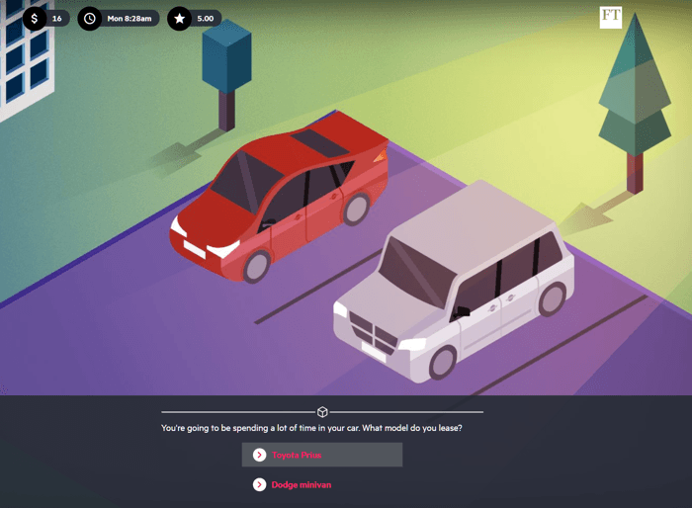Click the star rating icon
Viewport: 692px width, 508px height.
point(179,18)
